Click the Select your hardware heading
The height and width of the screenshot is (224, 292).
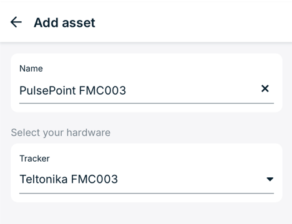61,133
